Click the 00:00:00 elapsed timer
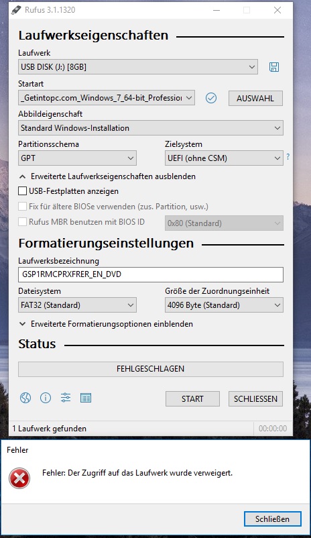This screenshot has height=538, width=311. coord(273,429)
